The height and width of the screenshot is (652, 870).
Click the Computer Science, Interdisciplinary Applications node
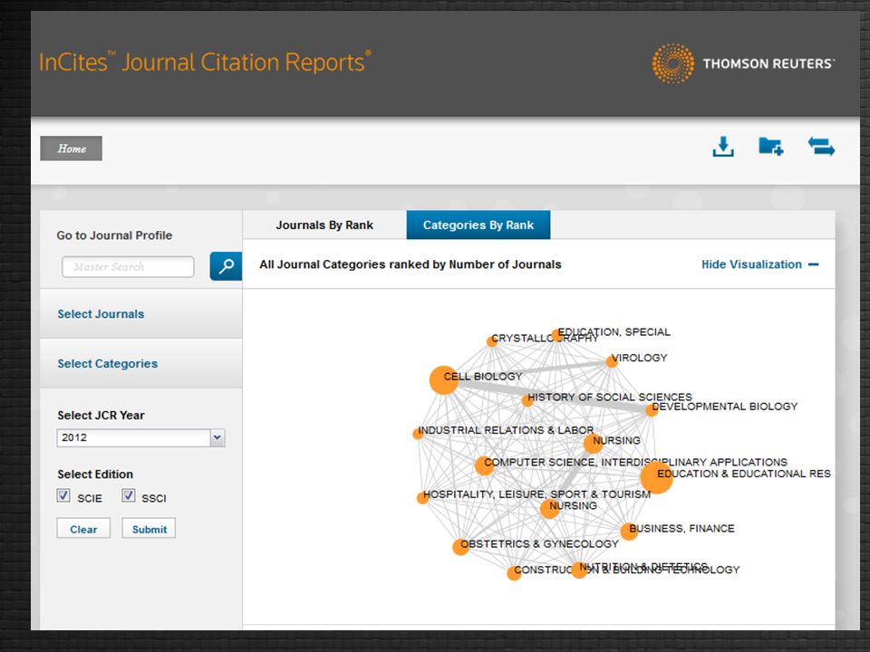(x=484, y=465)
